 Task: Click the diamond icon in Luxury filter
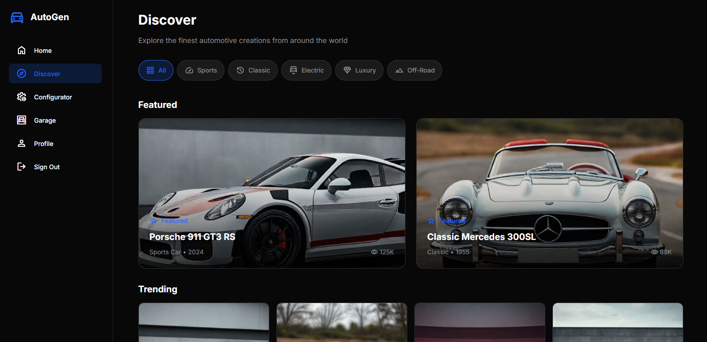347,70
